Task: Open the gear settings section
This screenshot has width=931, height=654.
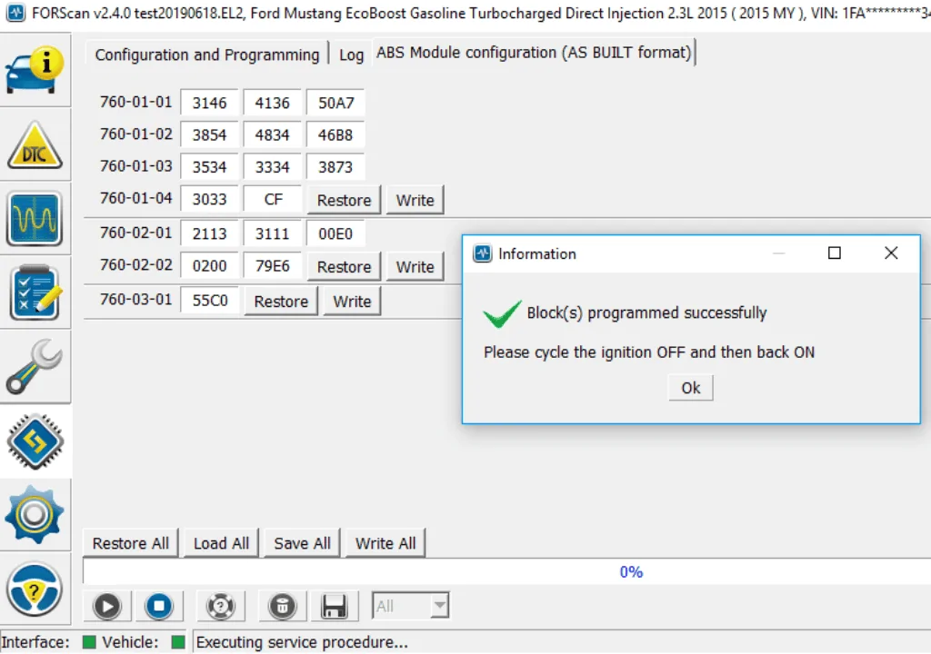Action: point(35,514)
